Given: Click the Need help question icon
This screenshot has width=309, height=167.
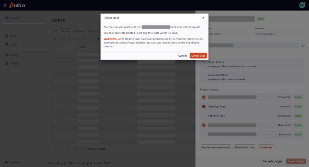Looking at the screenshot, I should (x=6, y=162).
